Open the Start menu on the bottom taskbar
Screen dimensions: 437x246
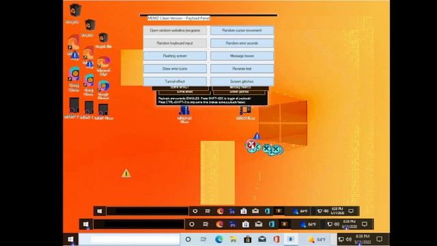pyautogui.click(x=71, y=239)
